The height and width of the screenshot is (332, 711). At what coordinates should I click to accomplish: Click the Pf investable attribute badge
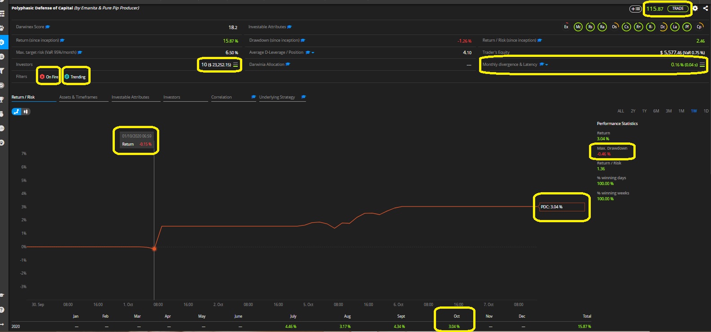pos(687,27)
